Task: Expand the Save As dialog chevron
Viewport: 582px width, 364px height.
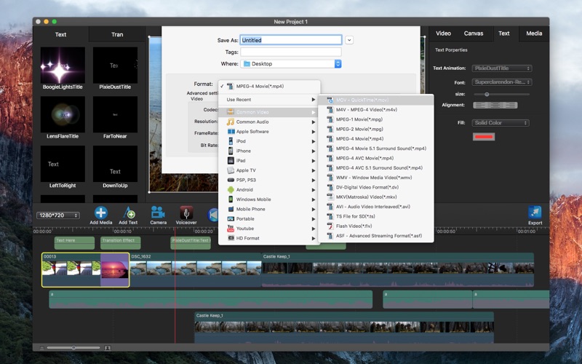Action: click(349, 40)
